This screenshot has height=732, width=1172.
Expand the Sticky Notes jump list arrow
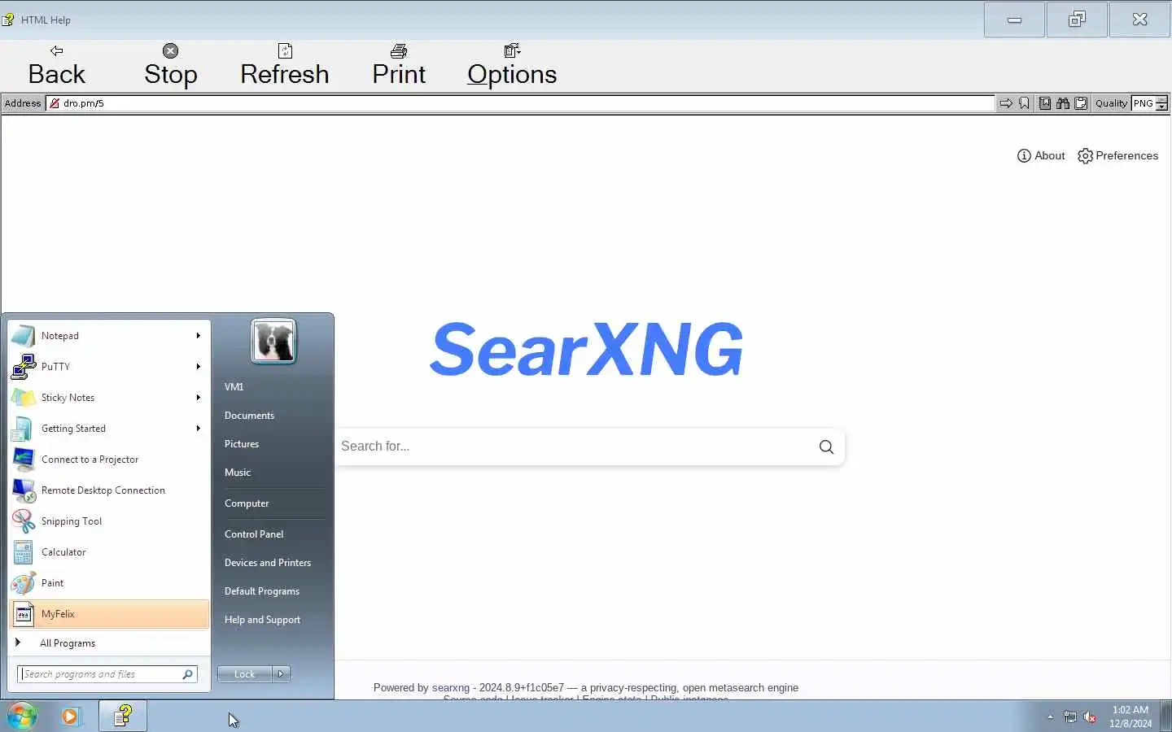[199, 398]
